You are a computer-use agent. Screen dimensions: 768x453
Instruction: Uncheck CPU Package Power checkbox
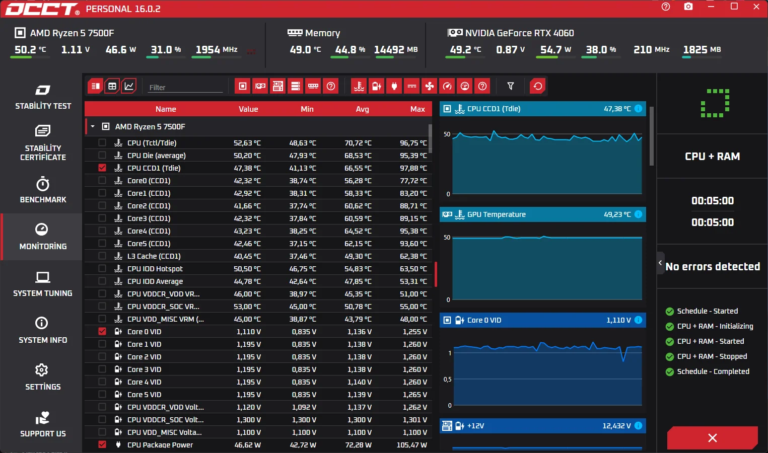102,445
